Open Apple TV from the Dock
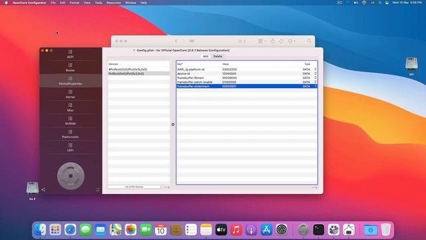 tap(221, 229)
